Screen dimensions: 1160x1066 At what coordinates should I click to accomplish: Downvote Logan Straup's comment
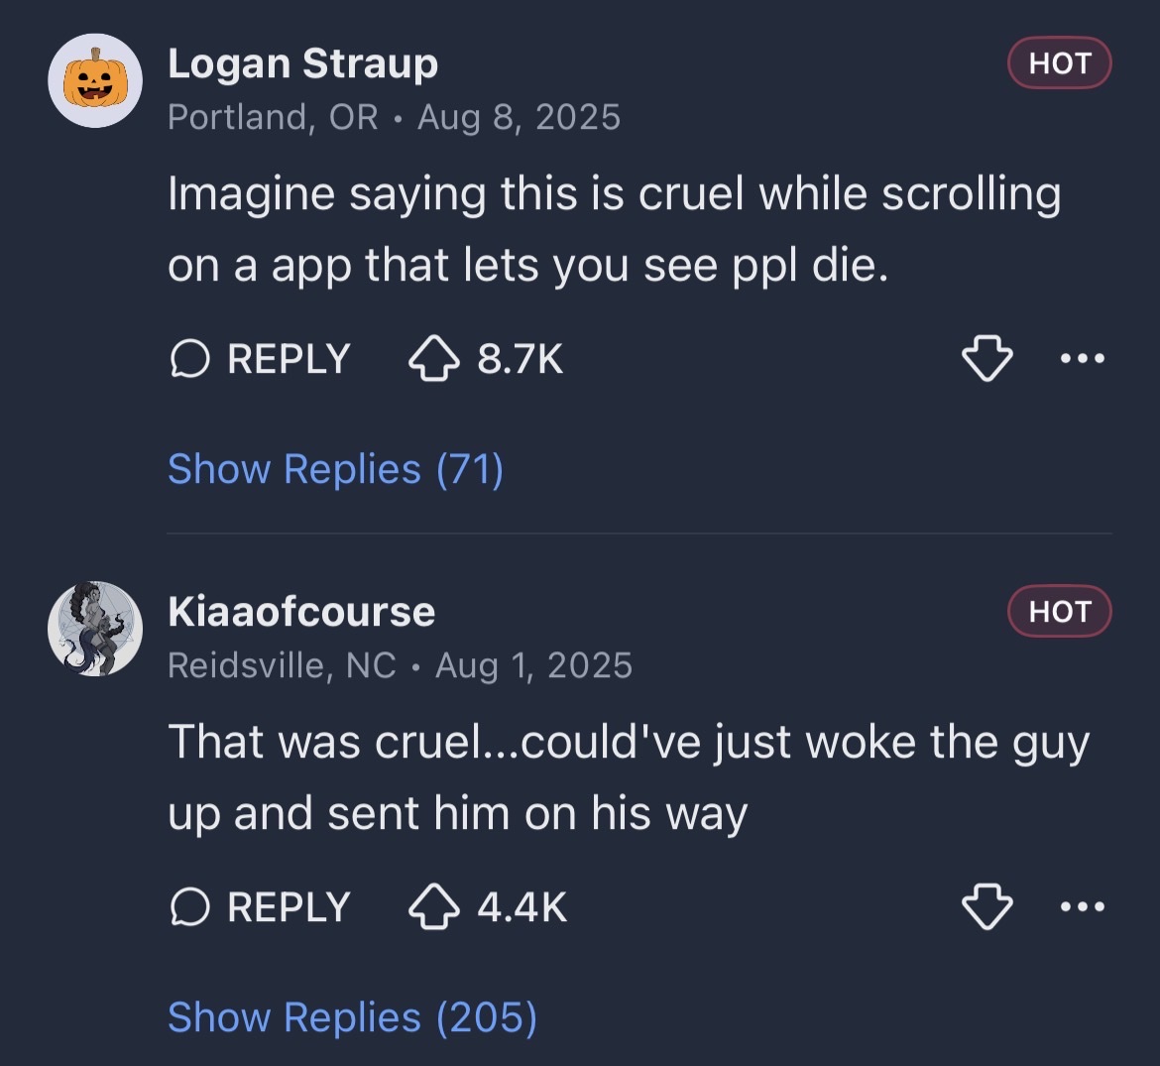[987, 358]
